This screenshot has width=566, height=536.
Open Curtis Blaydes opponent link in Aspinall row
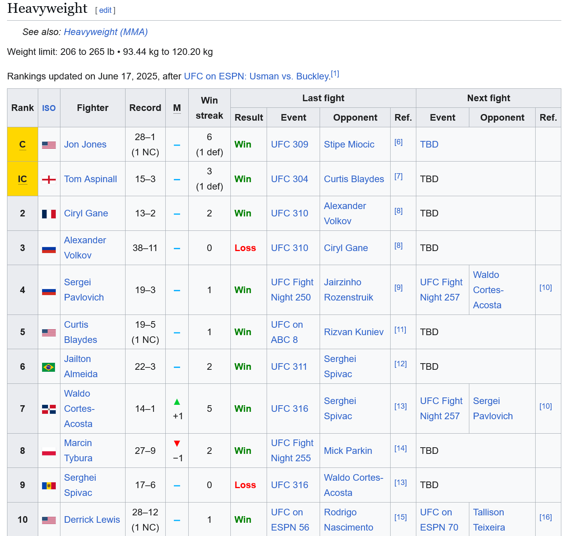click(354, 179)
